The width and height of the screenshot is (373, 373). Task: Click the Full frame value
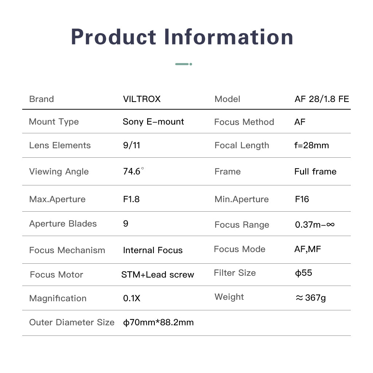coord(315,172)
